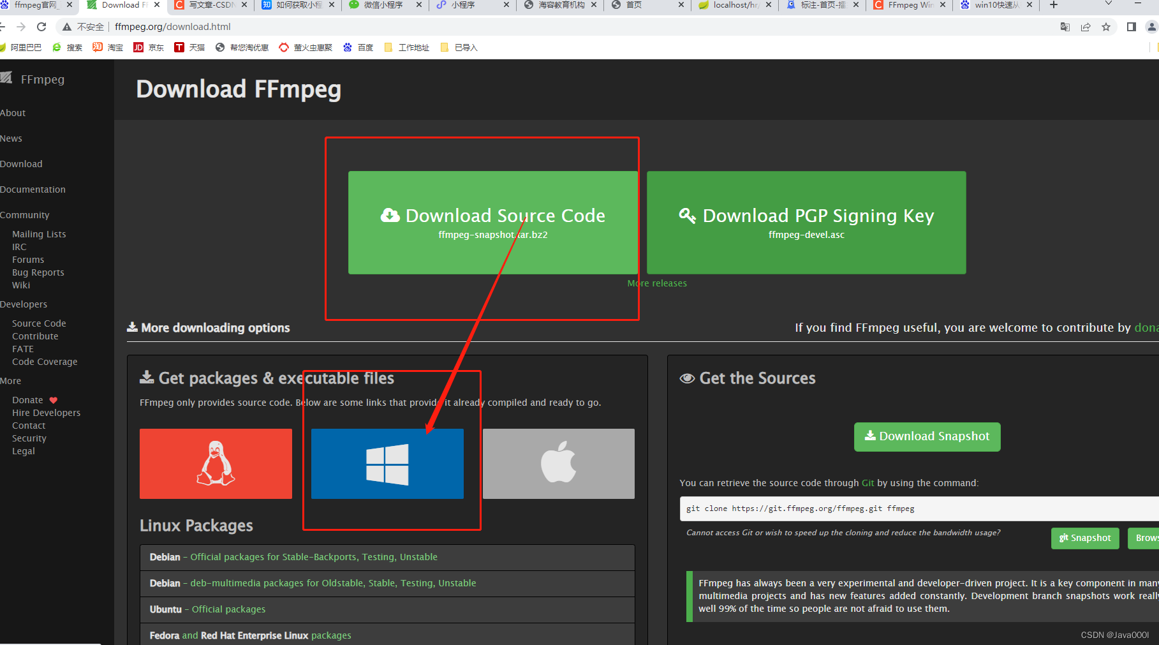Open Fedora and Red Hat packages link
Image resolution: width=1159 pixels, height=645 pixels.
[x=251, y=635]
